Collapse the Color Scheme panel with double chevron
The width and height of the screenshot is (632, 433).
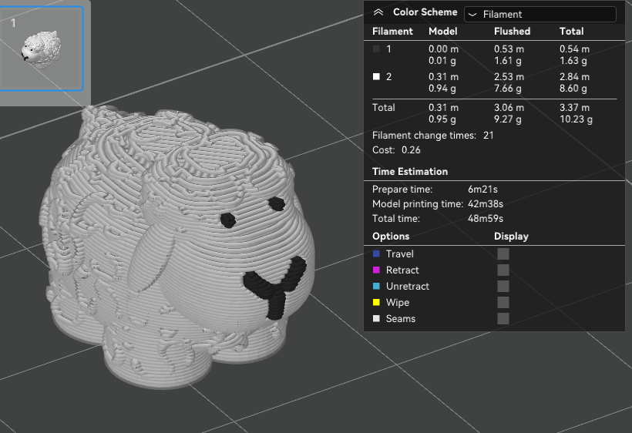pos(378,12)
